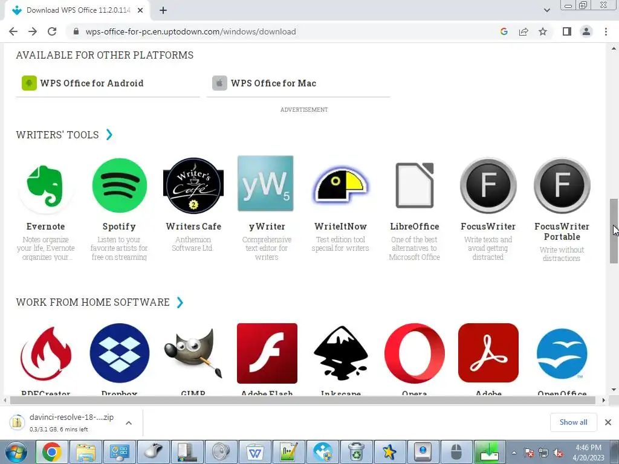Open the Chrome profile menu
This screenshot has width=619, height=464.
(x=586, y=31)
